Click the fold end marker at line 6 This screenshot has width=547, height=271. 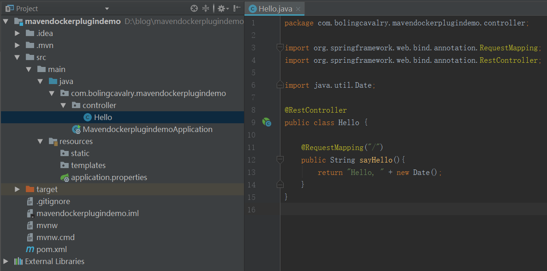click(280, 84)
